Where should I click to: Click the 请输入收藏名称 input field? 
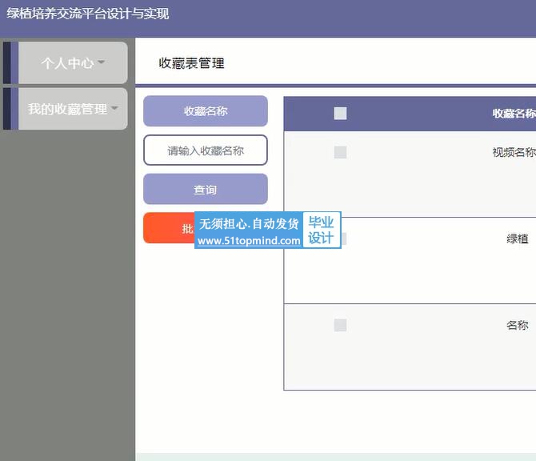tap(206, 150)
